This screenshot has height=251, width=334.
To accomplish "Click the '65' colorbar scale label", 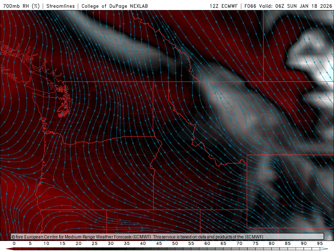I will pyautogui.click(x=223, y=243).
